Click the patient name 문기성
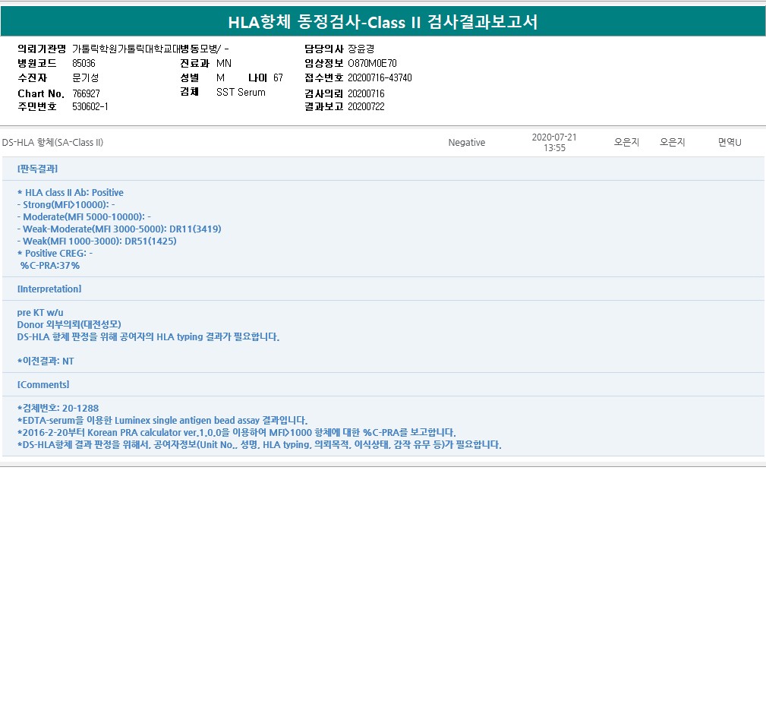This screenshot has width=766, height=704. [x=86, y=77]
